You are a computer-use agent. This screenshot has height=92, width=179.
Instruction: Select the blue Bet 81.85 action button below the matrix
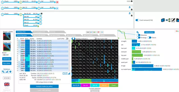point(76,85)
